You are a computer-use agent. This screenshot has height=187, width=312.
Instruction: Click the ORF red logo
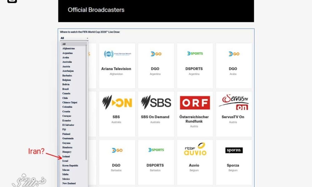click(x=195, y=103)
